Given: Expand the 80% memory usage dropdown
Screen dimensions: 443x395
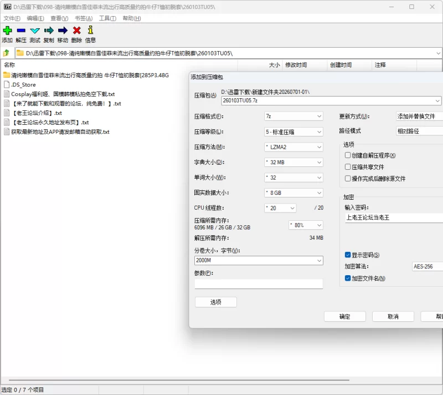Looking at the screenshot, I should tap(306, 225).
